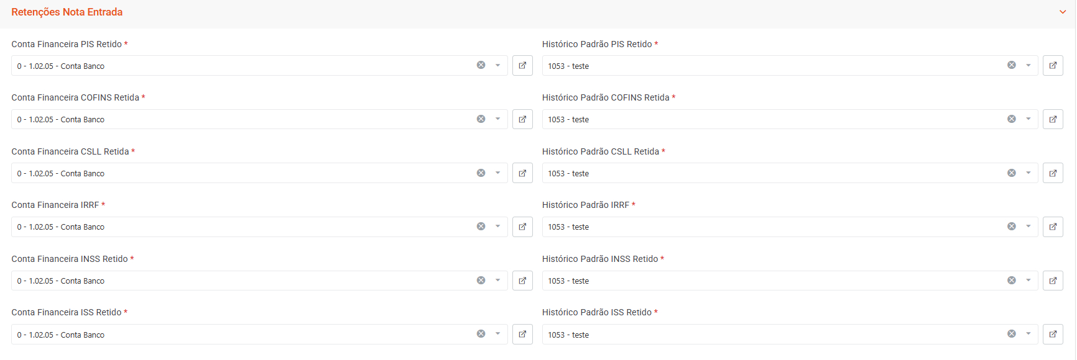Clear the Conta Financeira CSLL Retida selection
This screenshot has height=360, width=1077.
481,173
